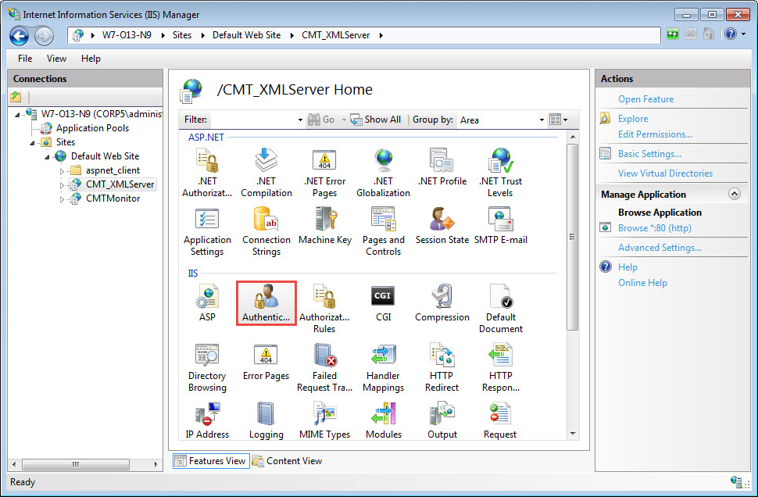Click Open Feature action link

(645, 99)
